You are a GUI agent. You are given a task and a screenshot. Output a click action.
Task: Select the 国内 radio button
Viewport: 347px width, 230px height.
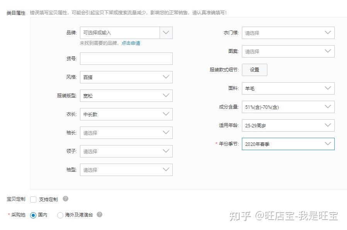pyautogui.click(x=33, y=215)
